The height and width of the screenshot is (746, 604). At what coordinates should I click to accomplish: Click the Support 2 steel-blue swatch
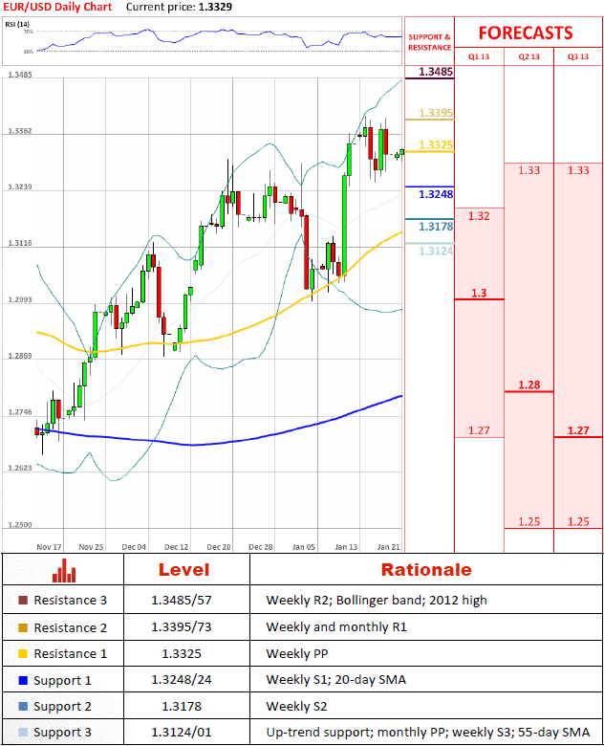[x=23, y=706]
